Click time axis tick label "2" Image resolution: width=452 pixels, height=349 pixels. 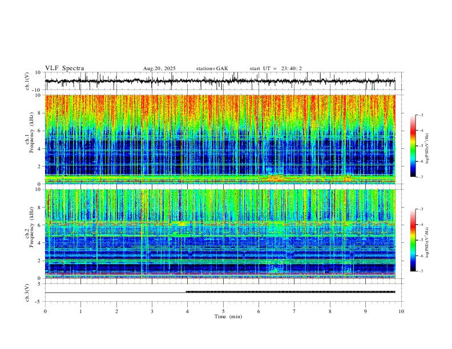(x=116, y=311)
